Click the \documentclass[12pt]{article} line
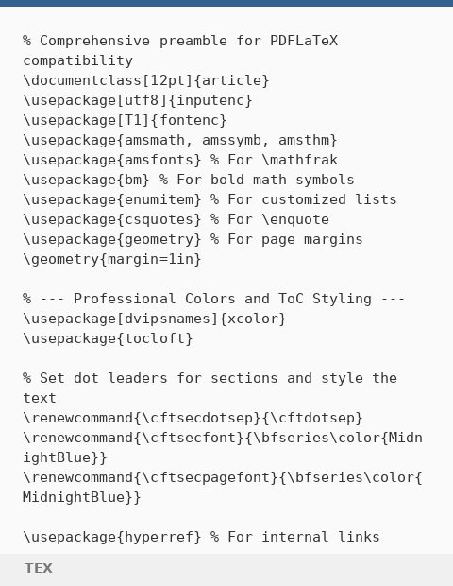The image size is (453, 586). click(146, 80)
